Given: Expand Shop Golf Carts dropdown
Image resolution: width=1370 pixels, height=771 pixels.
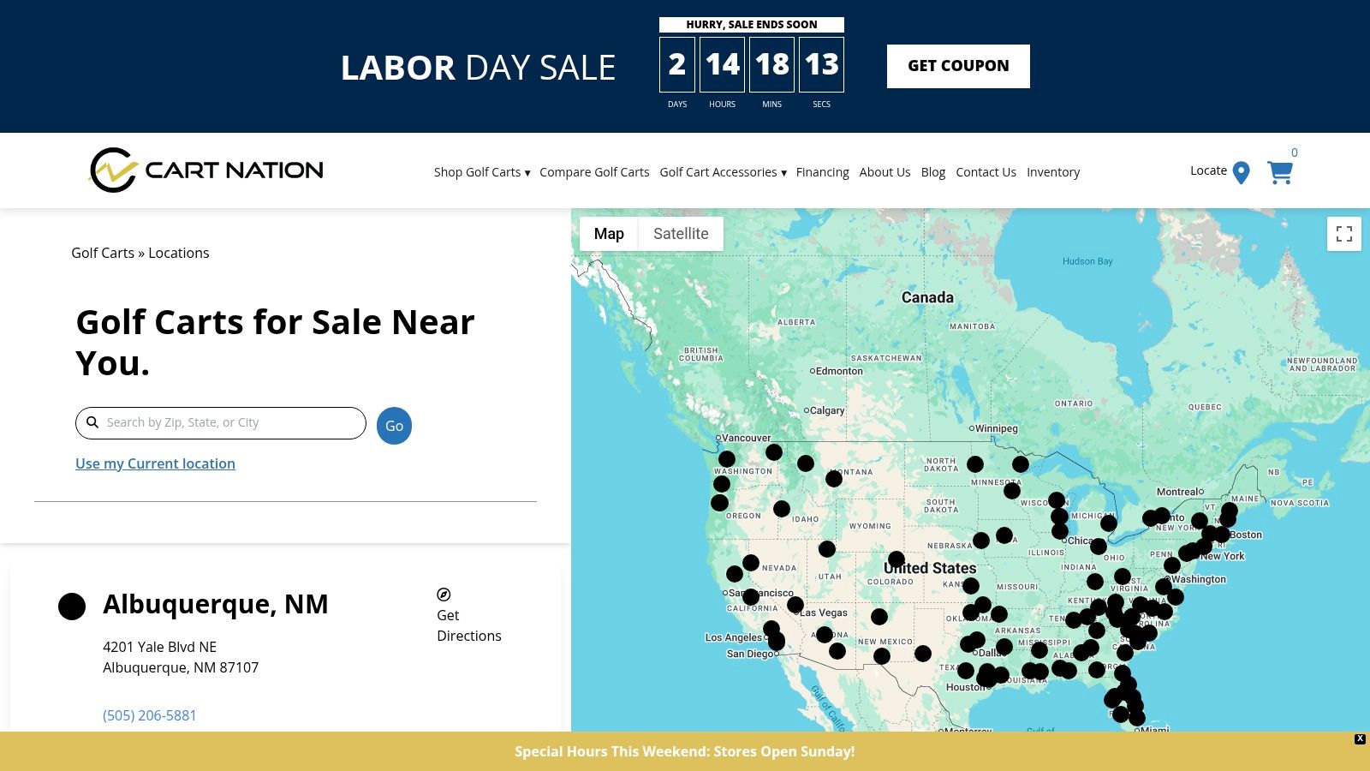Looking at the screenshot, I should pyautogui.click(x=481, y=172).
